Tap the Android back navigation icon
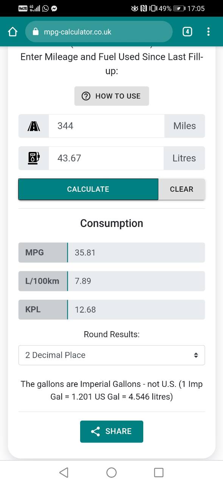The image size is (223, 485). tap(64, 472)
